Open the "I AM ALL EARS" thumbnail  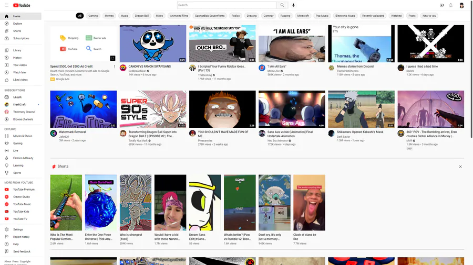tap(292, 43)
